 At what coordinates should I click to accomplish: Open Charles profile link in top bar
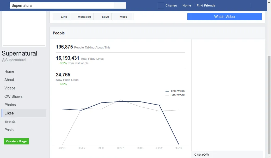(x=171, y=5)
